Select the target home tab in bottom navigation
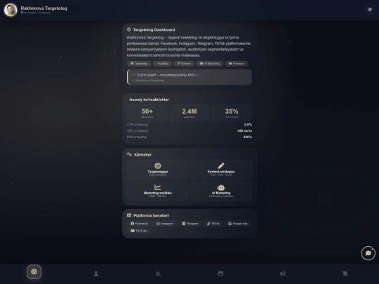This screenshot has width=379, height=284. pyautogui.click(x=34, y=271)
